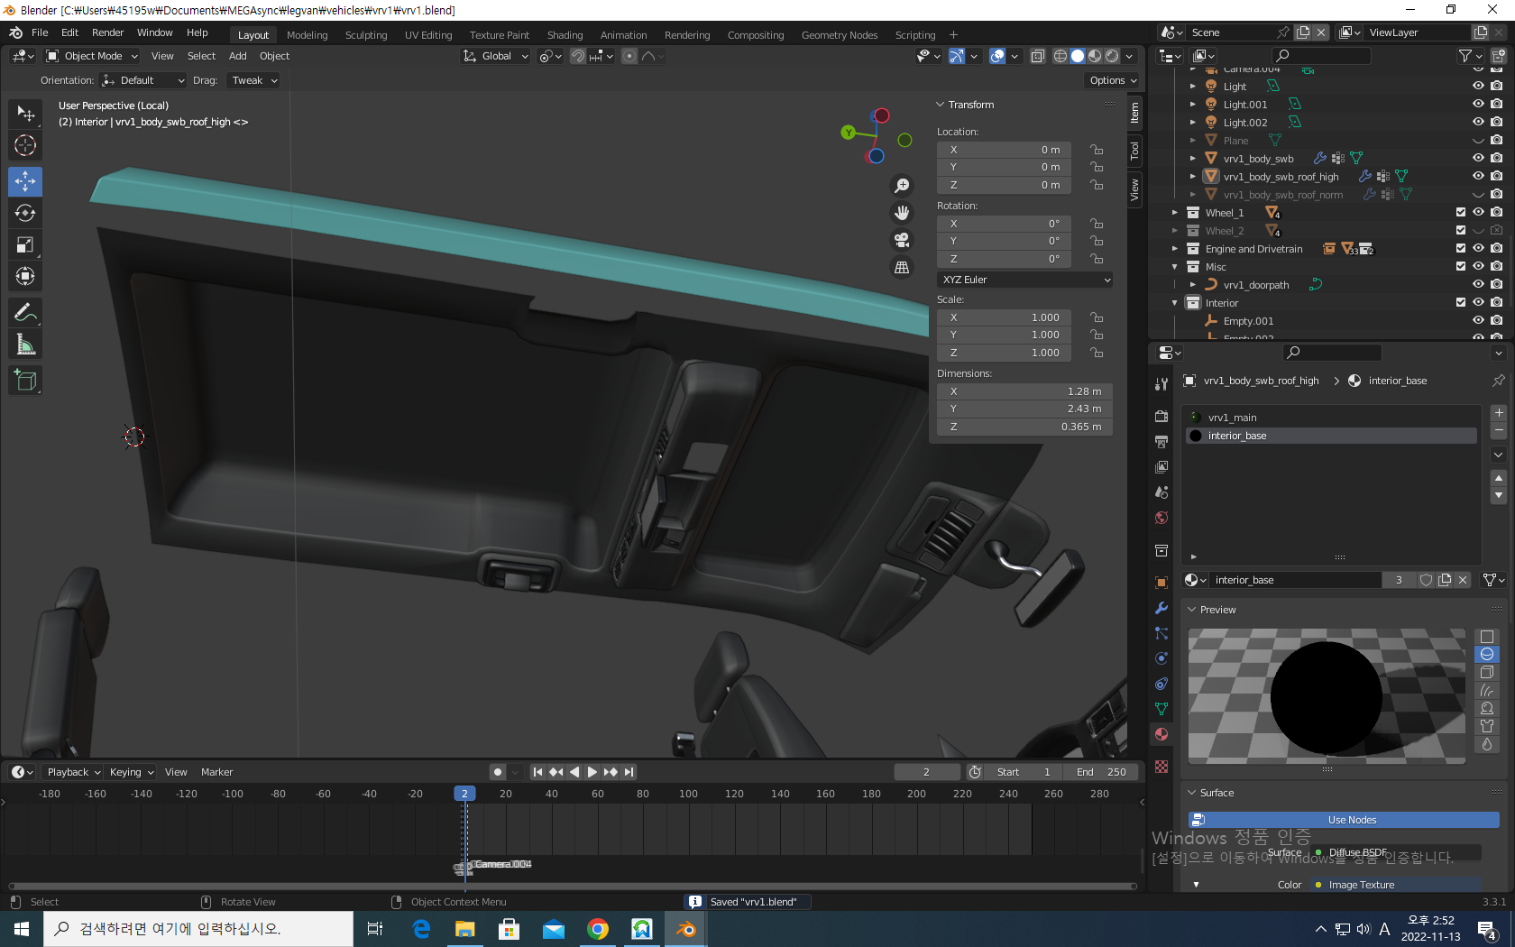Switch to the Shading workspace tab
This screenshot has width=1515, height=947.
565,35
